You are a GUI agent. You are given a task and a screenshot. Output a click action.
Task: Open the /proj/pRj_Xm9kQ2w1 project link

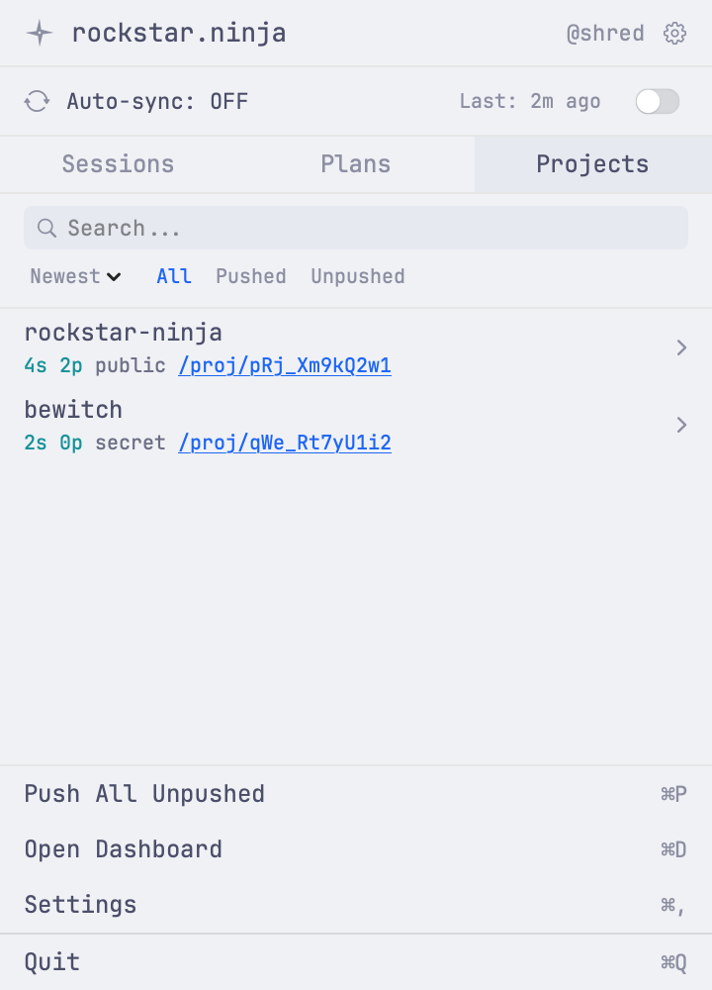(284, 365)
